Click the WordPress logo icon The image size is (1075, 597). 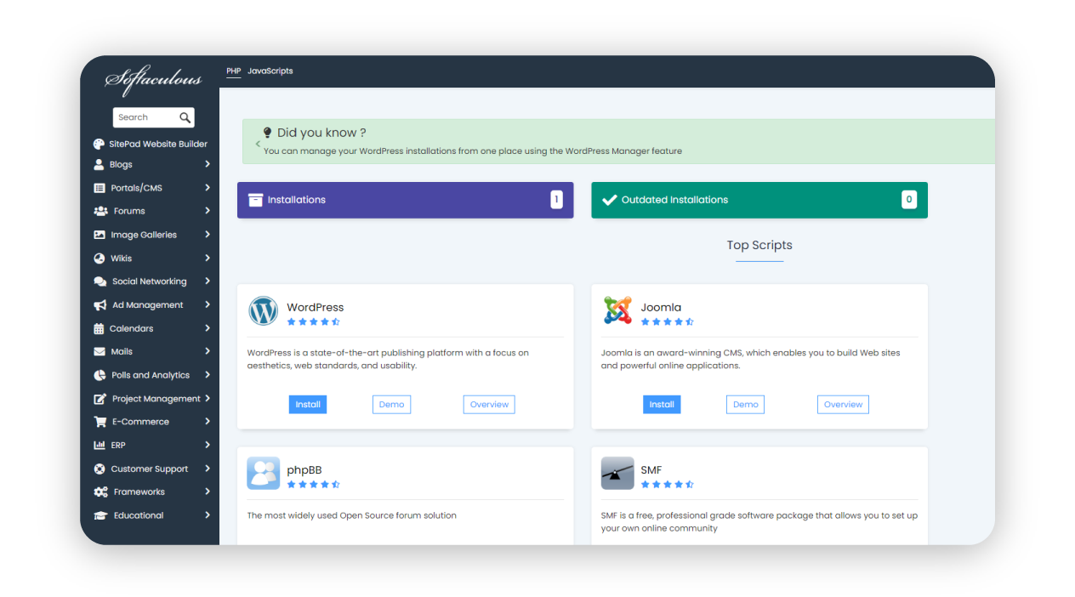click(264, 311)
